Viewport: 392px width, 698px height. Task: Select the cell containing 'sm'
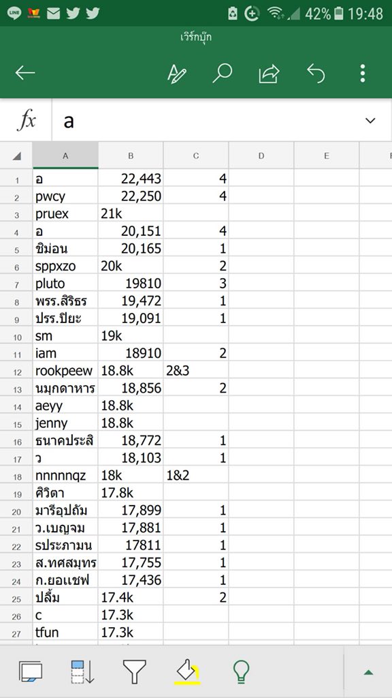[x=65, y=336]
